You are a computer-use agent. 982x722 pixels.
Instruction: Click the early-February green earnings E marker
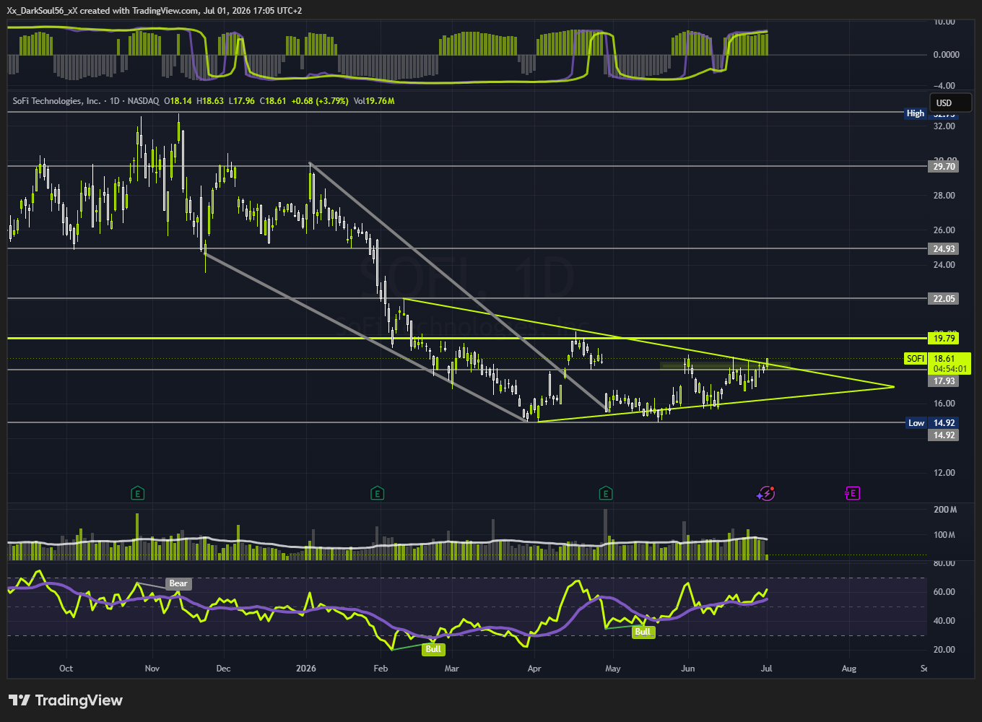pyautogui.click(x=377, y=494)
